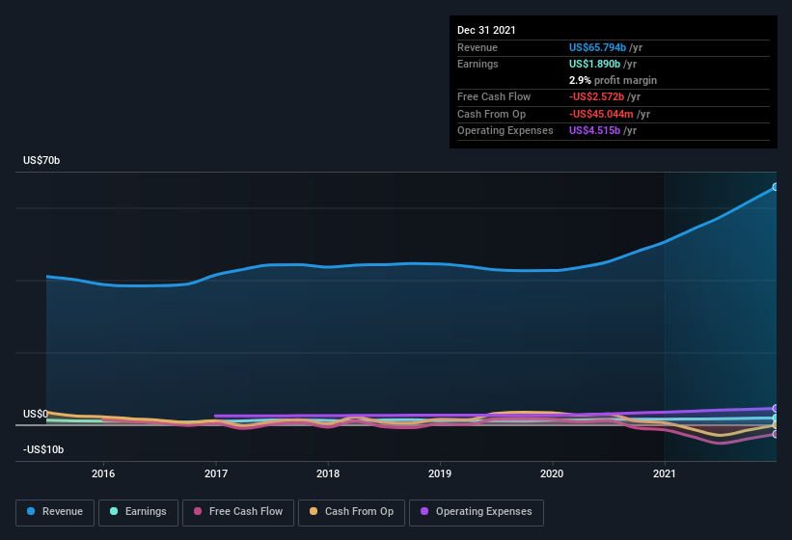Screen dimensions: 792x540
Task: Select the 2016 label on the x-axis
Action: click(x=103, y=474)
